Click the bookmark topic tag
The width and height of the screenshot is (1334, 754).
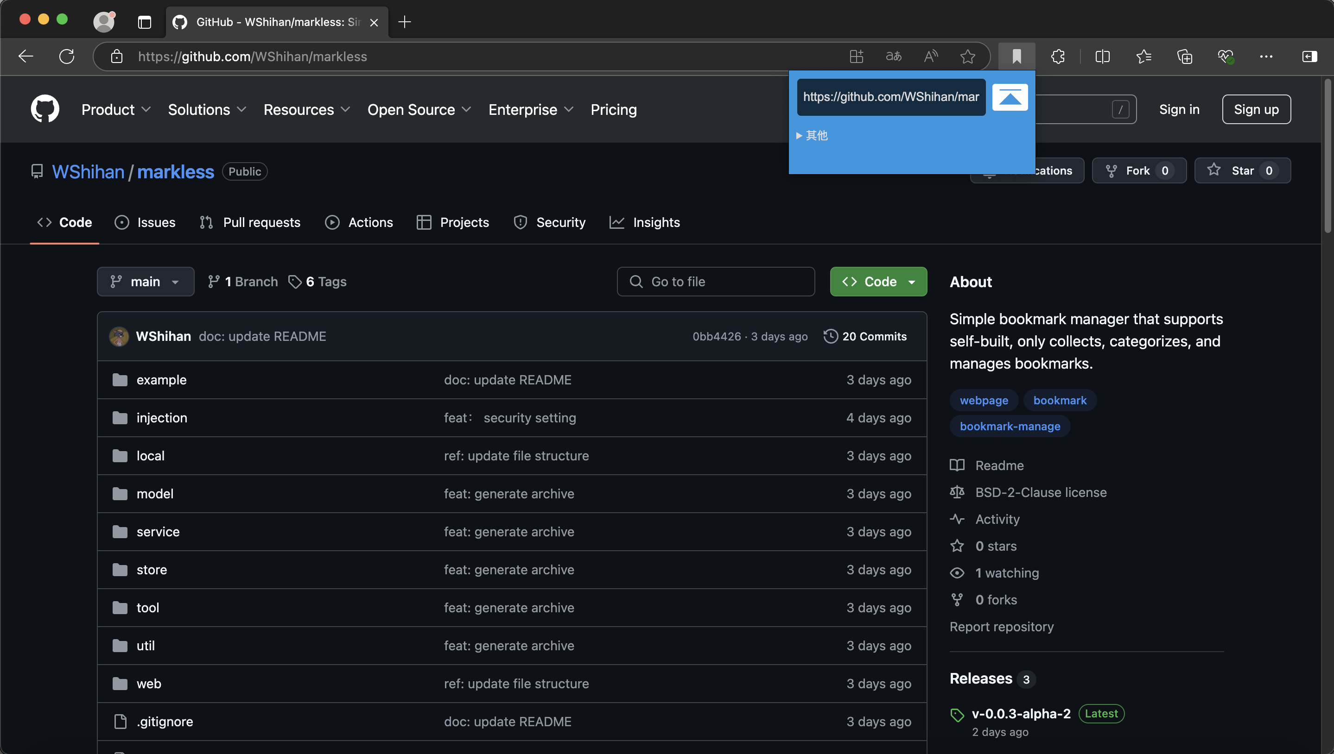click(x=1059, y=400)
